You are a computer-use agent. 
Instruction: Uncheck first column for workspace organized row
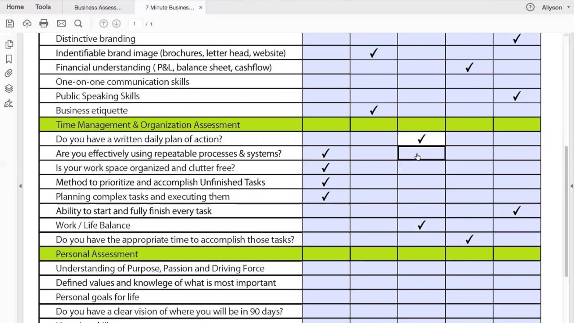pos(326,168)
